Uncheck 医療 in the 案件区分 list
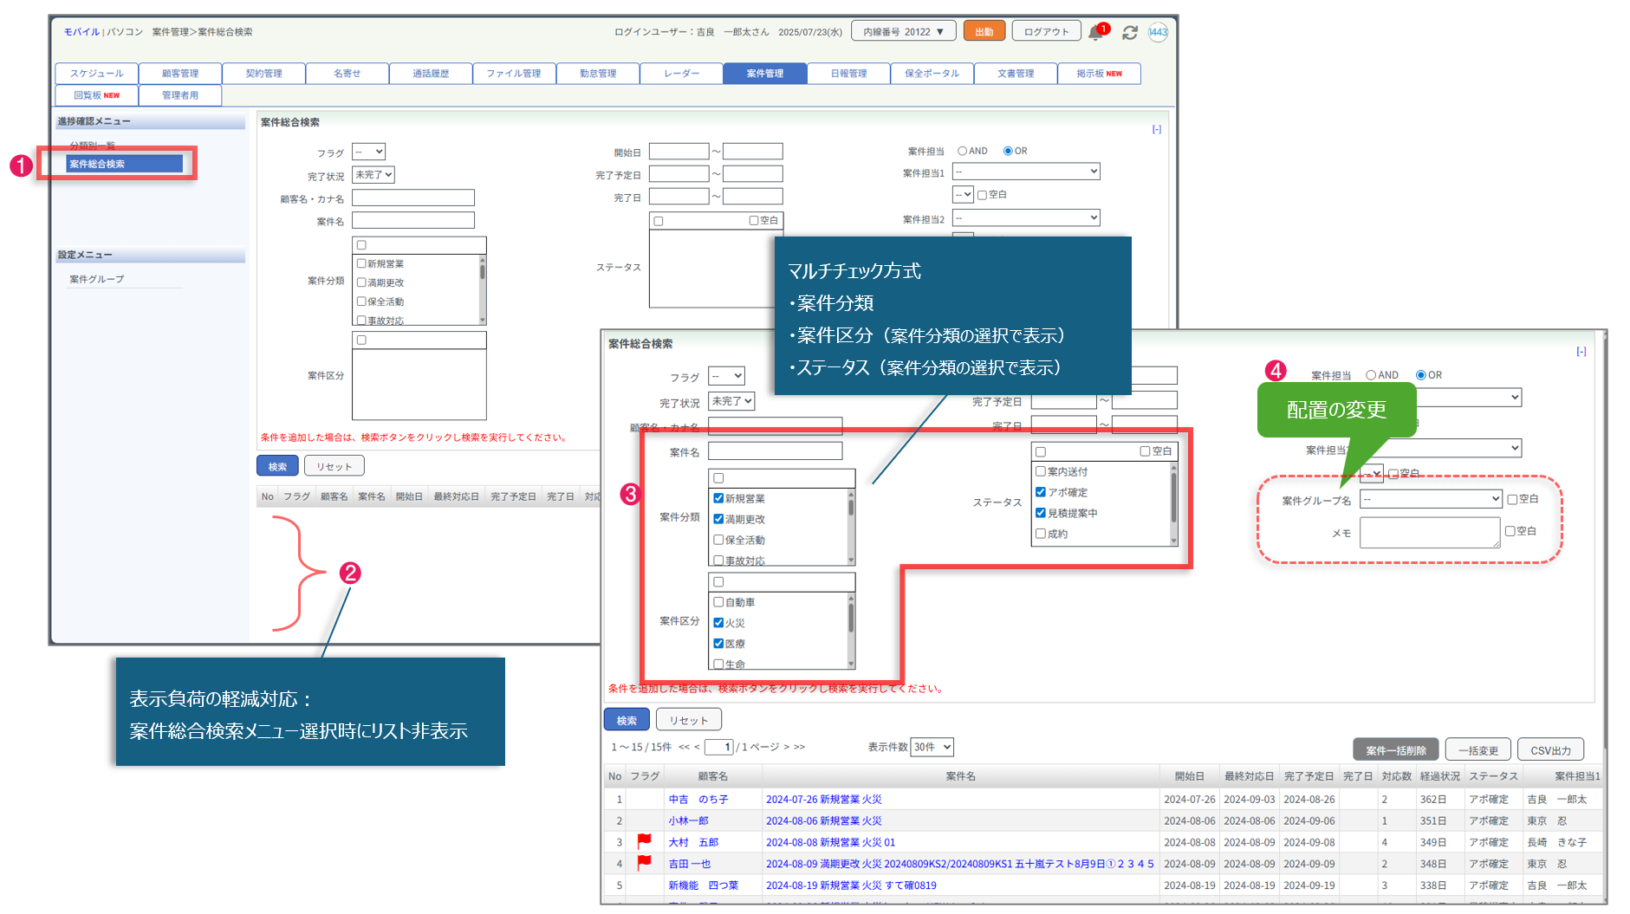1630x914 pixels. (x=718, y=644)
